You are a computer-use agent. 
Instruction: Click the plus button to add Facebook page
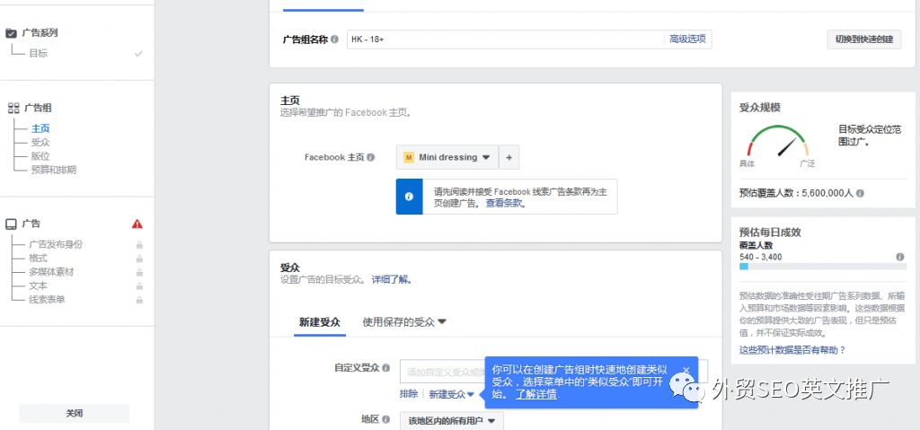pos(509,157)
